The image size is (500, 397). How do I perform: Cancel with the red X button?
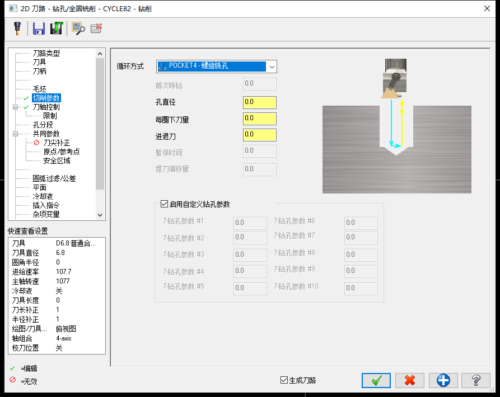click(409, 380)
